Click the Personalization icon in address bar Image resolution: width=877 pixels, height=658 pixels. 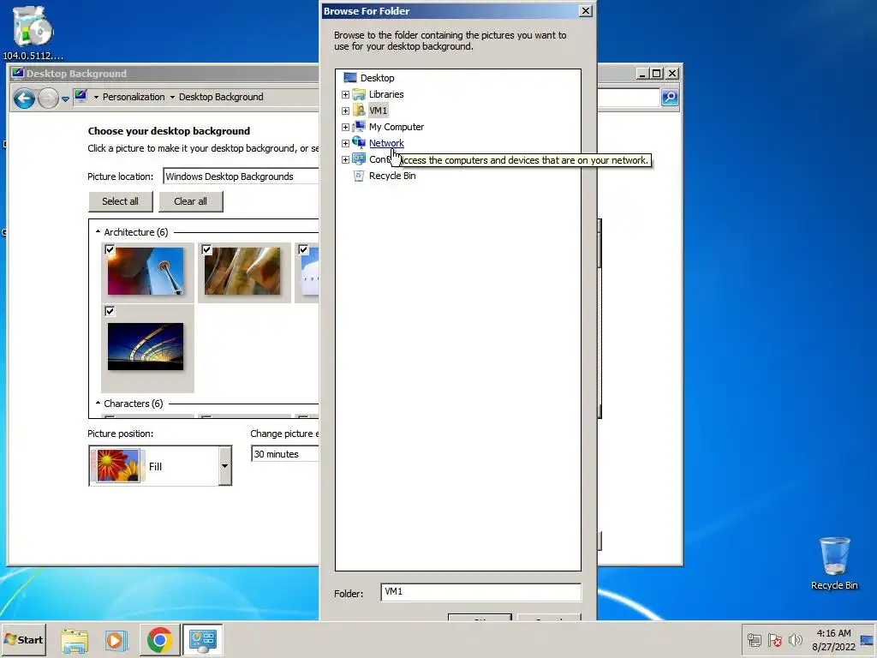(81, 96)
